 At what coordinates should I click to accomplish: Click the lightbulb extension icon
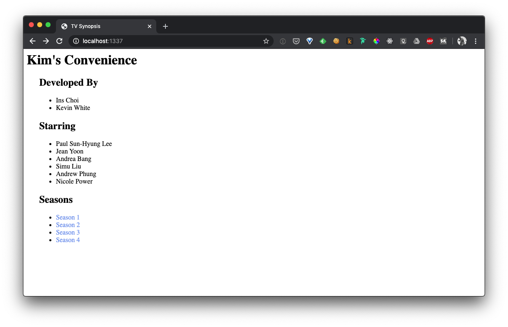click(403, 41)
